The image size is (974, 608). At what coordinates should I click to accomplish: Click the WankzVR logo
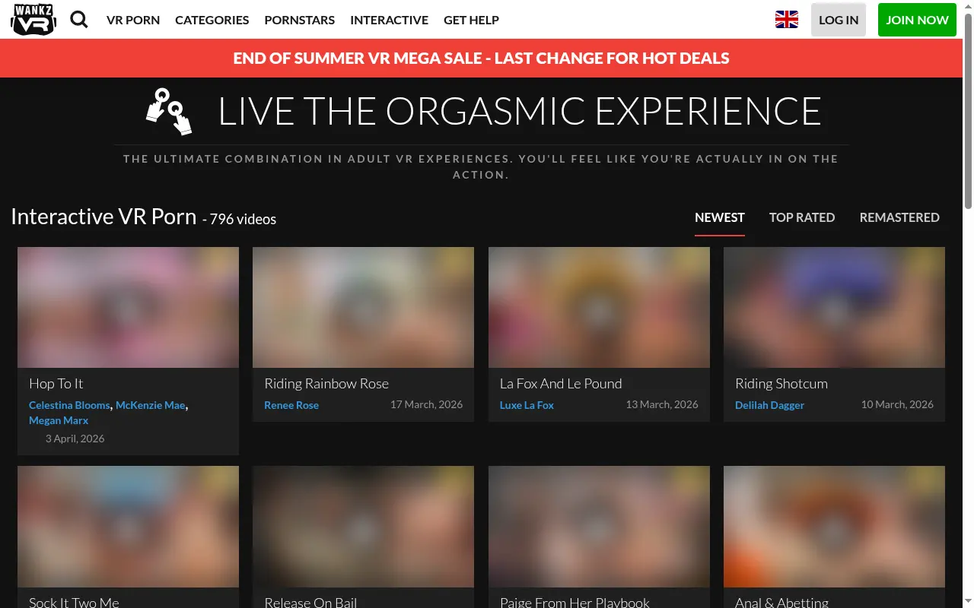point(33,20)
